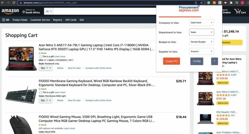The height and width of the screenshot is (134, 249).
Task: Click the Amazon logo
Action: click(x=10, y=11)
